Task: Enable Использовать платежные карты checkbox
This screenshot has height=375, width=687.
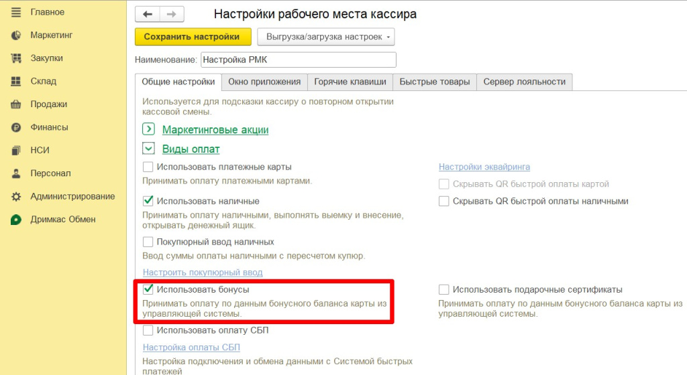Action: coord(148,167)
